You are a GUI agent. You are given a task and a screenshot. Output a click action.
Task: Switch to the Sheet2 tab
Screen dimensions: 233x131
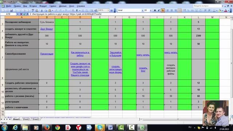click(x=26, y=119)
